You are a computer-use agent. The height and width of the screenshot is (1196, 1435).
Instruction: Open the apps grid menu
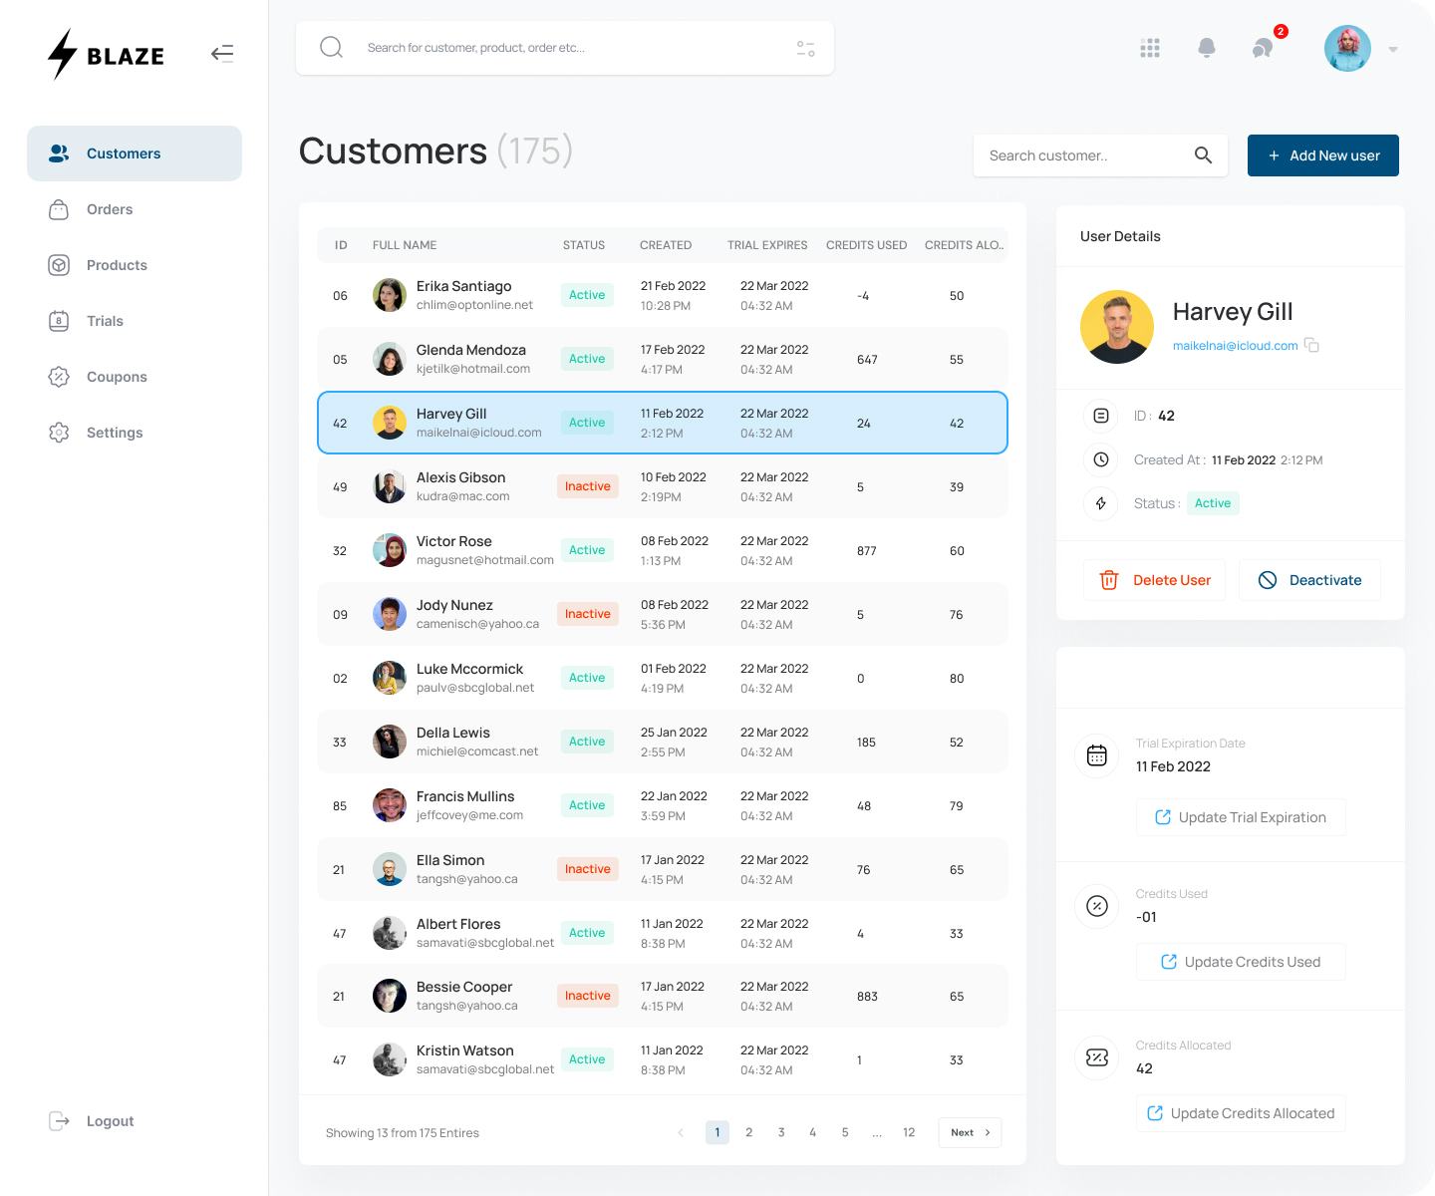(x=1149, y=47)
